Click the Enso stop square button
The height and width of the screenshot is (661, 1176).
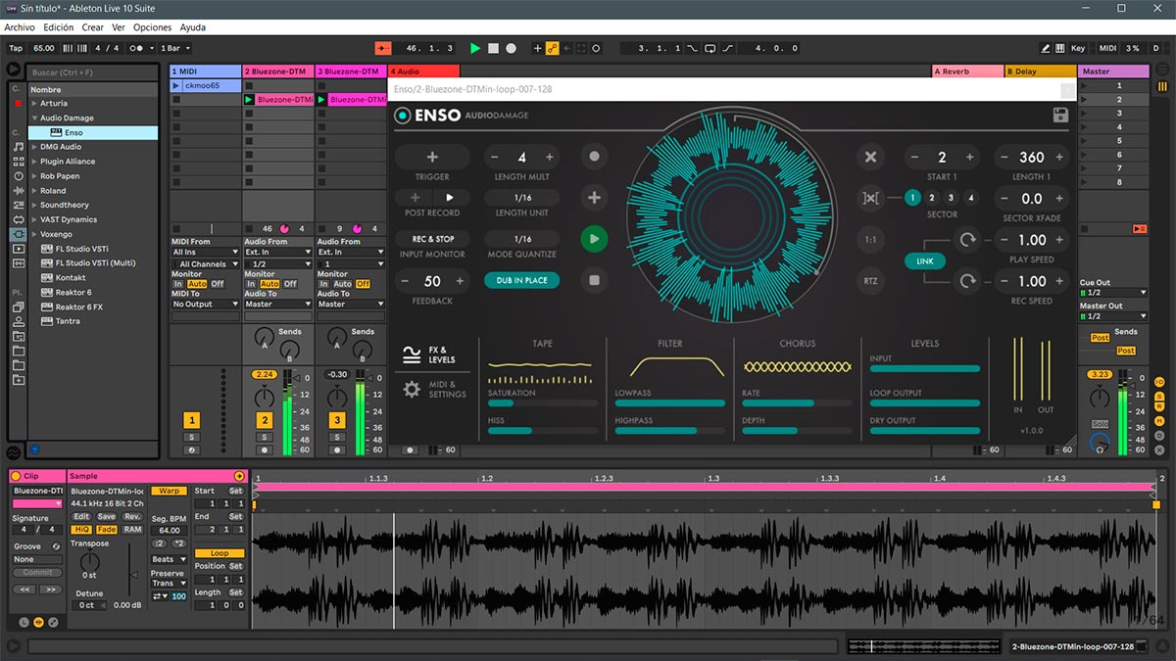(593, 280)
